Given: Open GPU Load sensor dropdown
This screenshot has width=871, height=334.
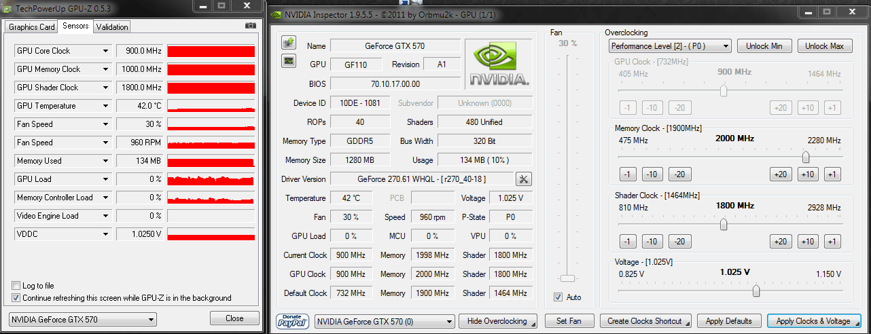Looking at the screenshot, I should click(105, 179).
